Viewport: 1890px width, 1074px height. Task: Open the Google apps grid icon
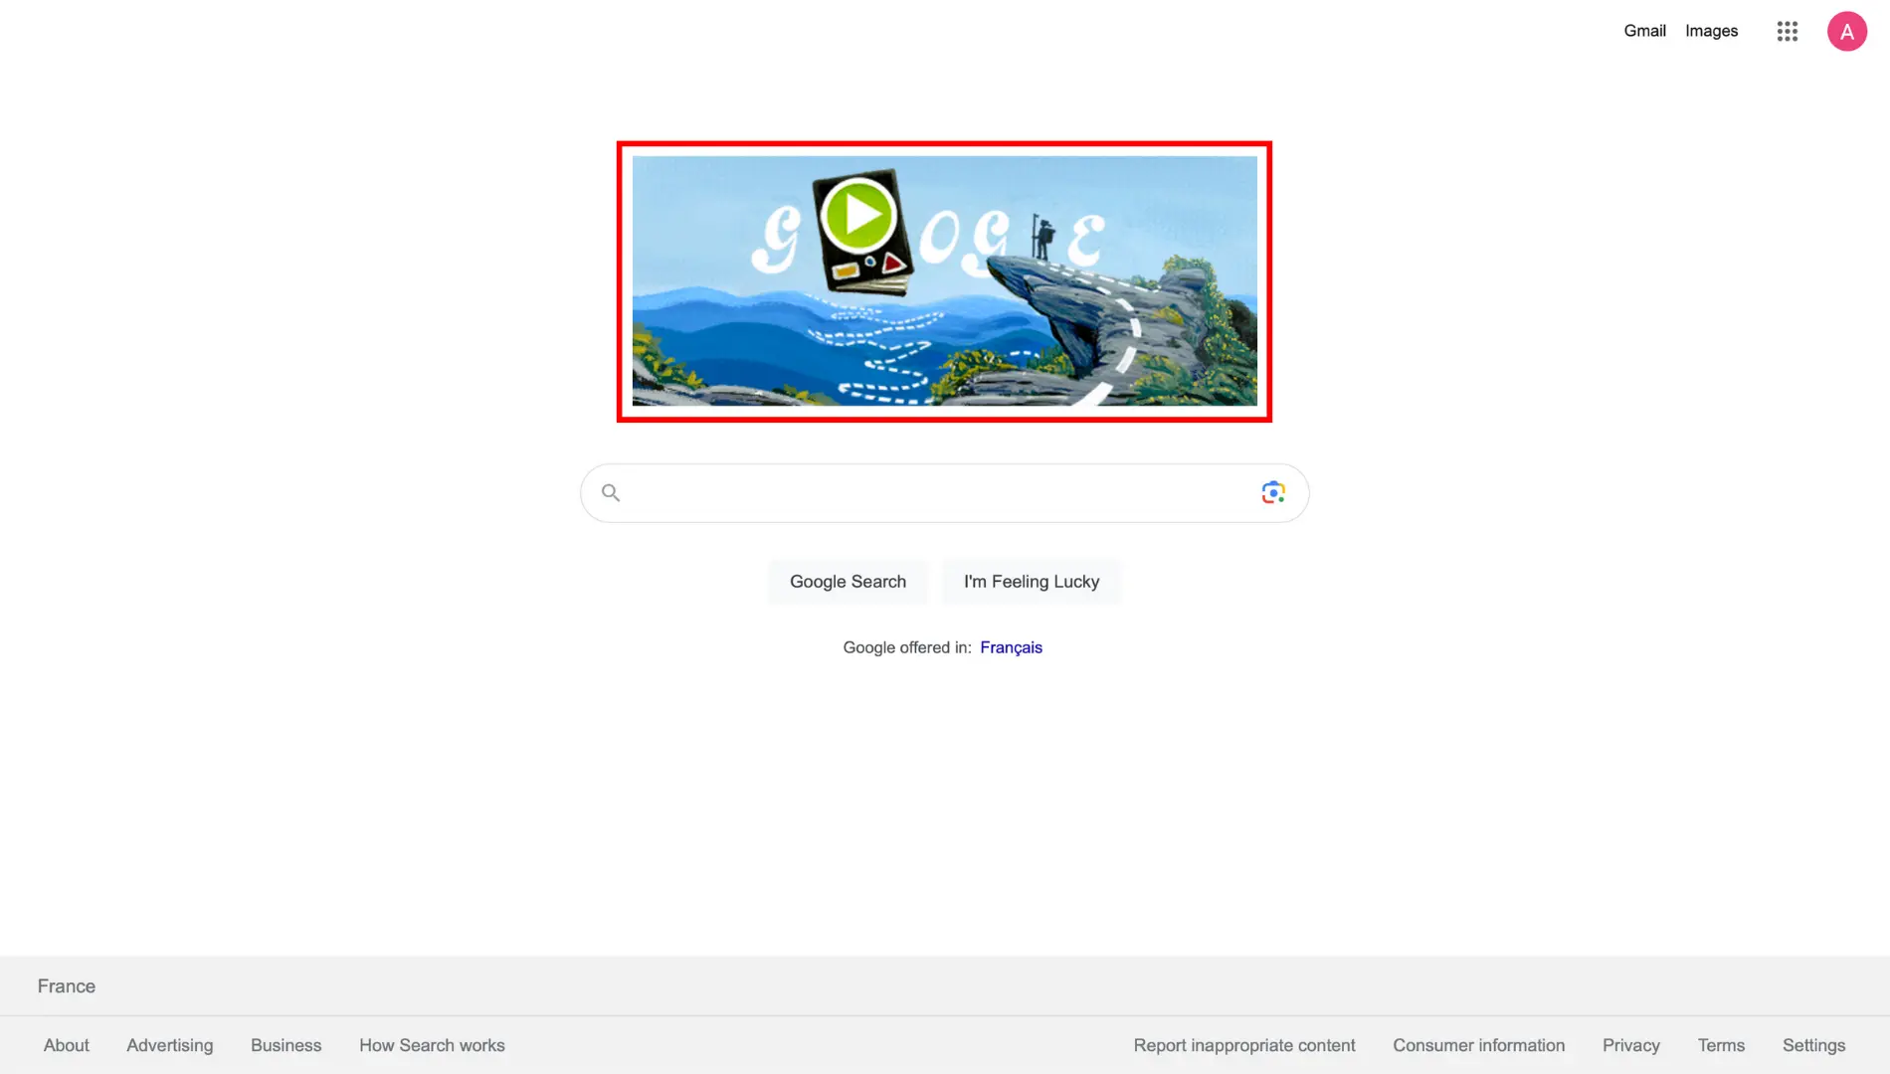click(1788, 32)
